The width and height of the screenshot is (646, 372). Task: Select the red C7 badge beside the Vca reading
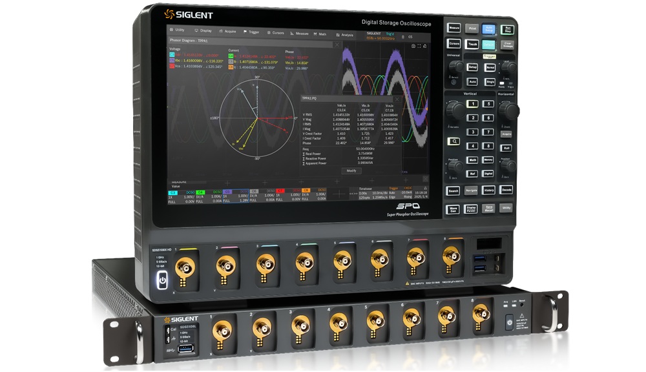click(172, 66)
